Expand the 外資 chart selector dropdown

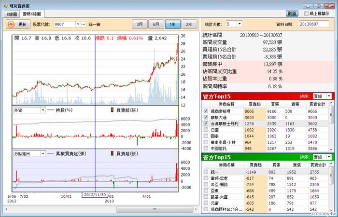pyautogui.click(x=42, y=110)
